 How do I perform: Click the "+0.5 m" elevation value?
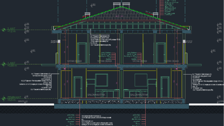coord(11,100)
